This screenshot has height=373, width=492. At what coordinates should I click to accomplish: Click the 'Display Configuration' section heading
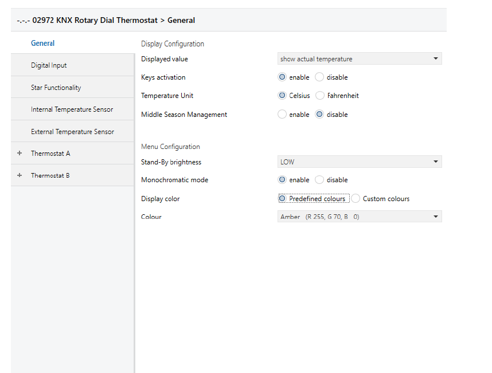[x=173, y=44]
